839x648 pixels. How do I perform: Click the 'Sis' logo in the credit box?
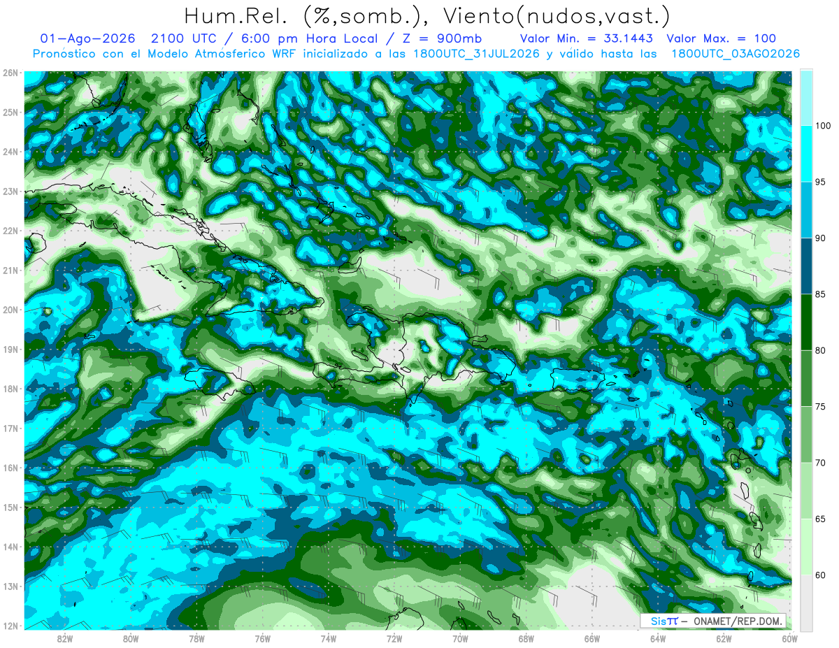click(658, 621)
